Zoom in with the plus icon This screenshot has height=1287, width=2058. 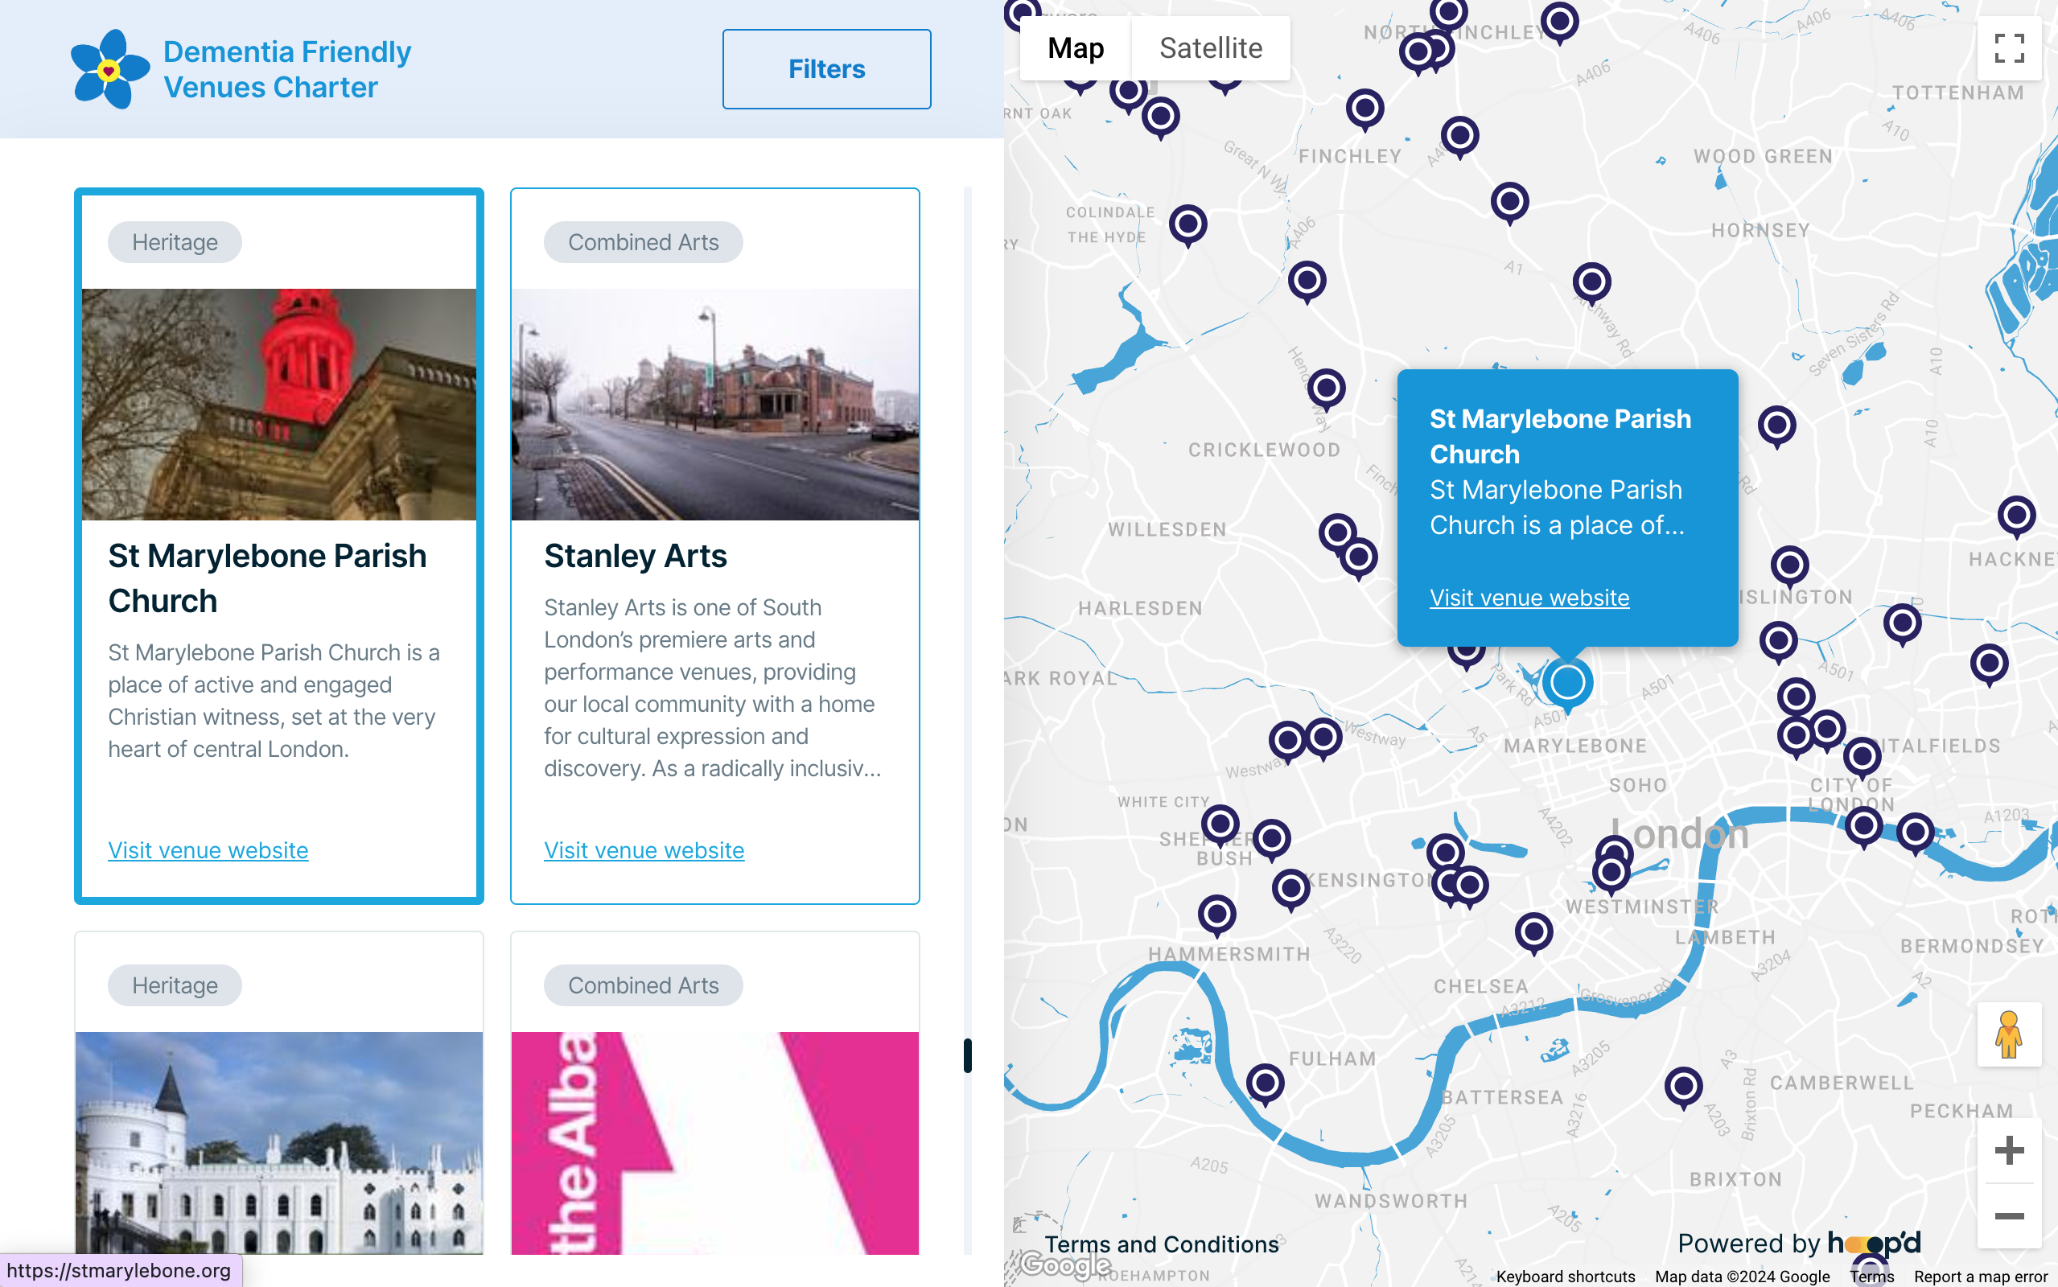coord(2009,1150)
